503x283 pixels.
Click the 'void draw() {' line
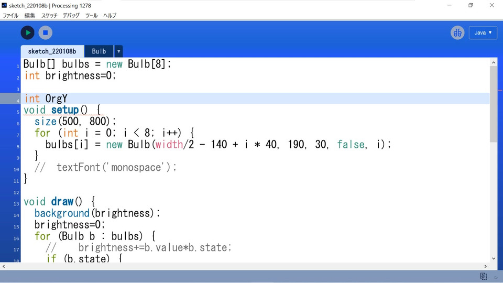(x=59, y=202)
